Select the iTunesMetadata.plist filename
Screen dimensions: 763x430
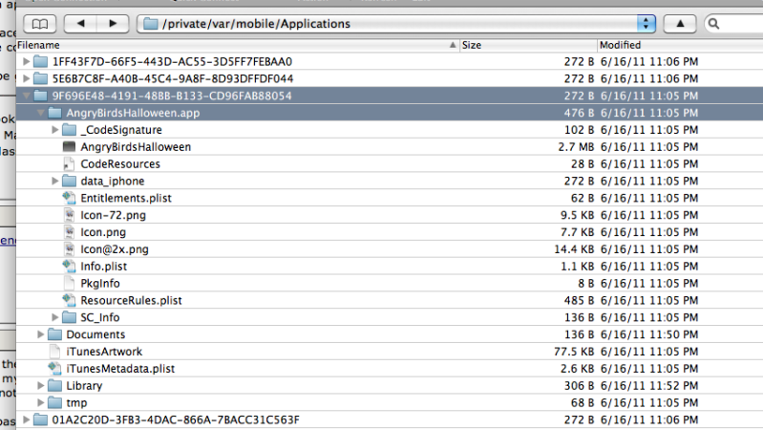(x=120, y=369)
